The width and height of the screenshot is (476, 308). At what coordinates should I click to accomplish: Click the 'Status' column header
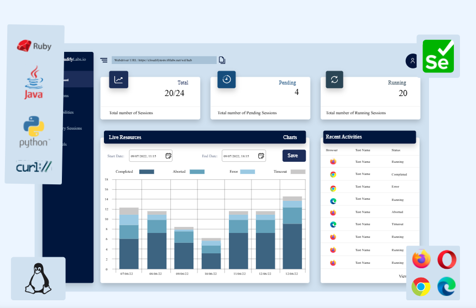click(396, 150)
